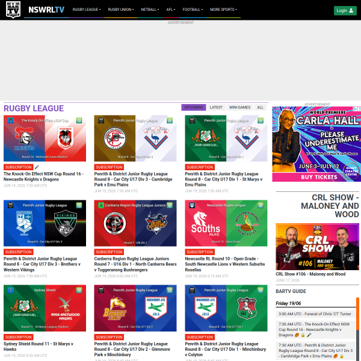This screenshot has width=361, height=361.
Task: Click the Subscription badge under Canberra Region card
Action: (109, 252)
